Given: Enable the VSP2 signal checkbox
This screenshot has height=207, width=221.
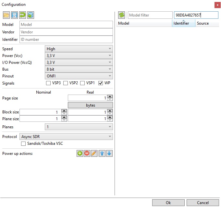Looking at the screenshot, I should 66,83.
